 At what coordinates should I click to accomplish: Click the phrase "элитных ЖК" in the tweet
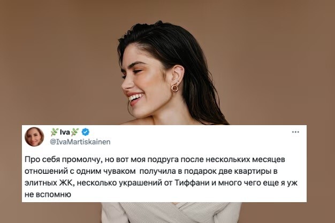(x=49, y=183)
